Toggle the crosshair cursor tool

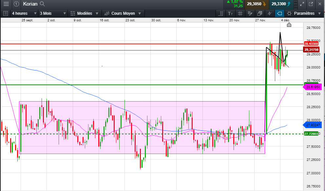coord(270,13)
